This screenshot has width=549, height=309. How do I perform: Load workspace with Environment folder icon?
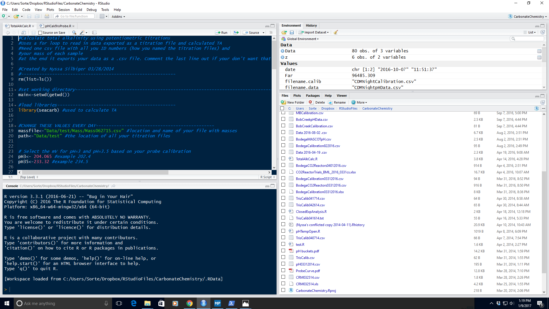tap(284, 32)
